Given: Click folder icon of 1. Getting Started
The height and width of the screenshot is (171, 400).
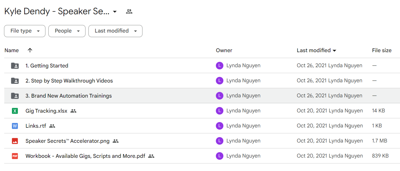Looking at the screenshot, I should point(15,66).
